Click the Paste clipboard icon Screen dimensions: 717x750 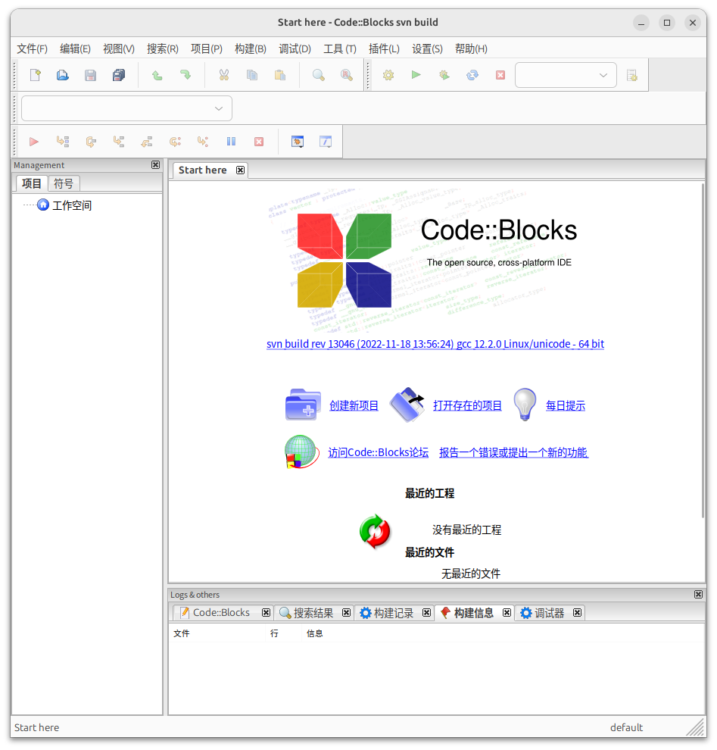(280, 75)
